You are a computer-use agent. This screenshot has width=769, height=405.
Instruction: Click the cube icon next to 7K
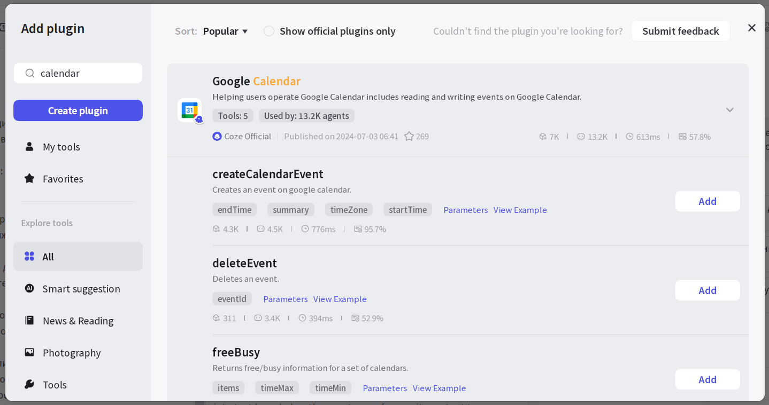pyautogui.click(x=543, y=137)
